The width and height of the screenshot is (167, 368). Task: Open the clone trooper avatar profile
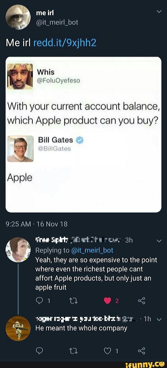pyautogui.click(x=18, y=328)
